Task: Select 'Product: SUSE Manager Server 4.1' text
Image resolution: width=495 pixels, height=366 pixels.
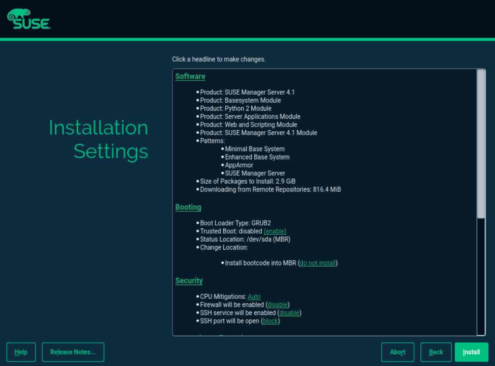Action: [x=247, y=92]
